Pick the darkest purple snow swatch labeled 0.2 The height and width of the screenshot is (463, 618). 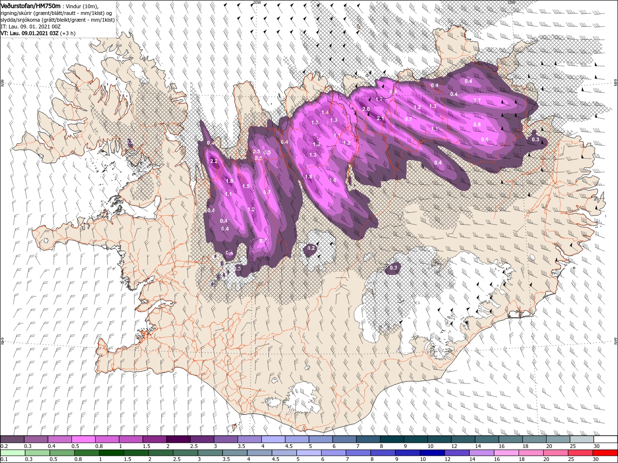tap(12, 439)
